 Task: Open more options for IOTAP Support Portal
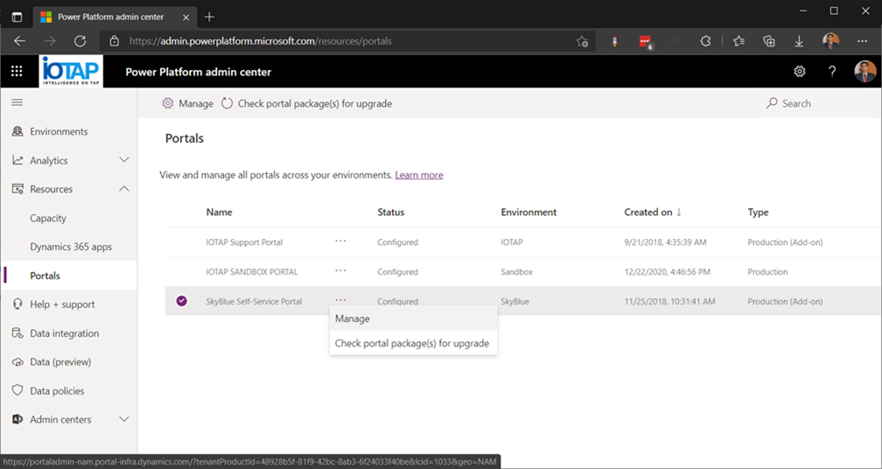tap(340, 241)
